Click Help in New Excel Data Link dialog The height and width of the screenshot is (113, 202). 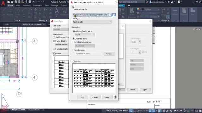click(107, 98)
